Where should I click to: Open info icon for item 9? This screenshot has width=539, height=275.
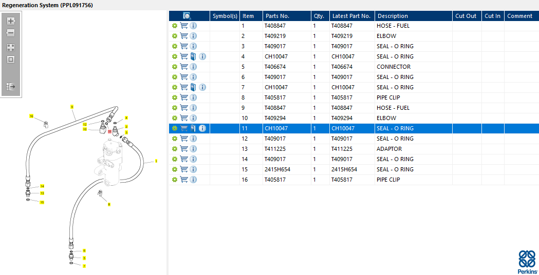[x=193, y=108]
